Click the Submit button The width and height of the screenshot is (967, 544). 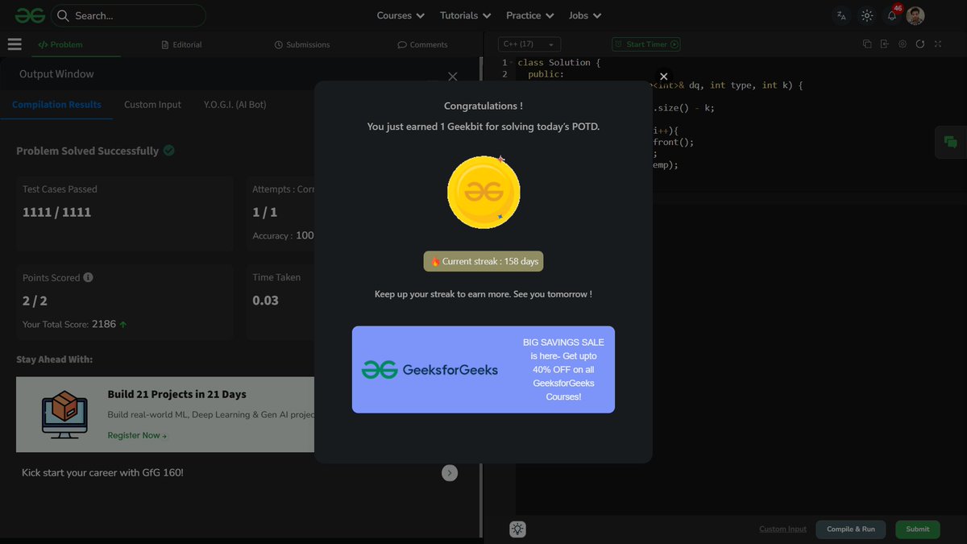coord(918,529)
